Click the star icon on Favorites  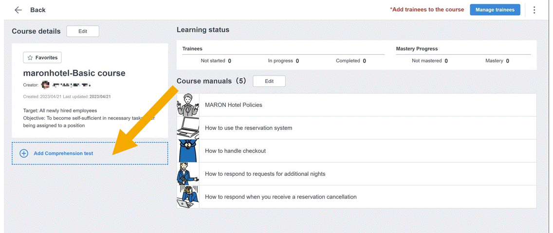click(x=30, y=58)
